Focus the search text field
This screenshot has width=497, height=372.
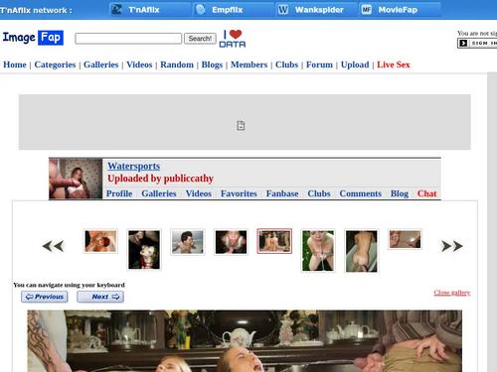pyautogui.click(x=128, y=39)
